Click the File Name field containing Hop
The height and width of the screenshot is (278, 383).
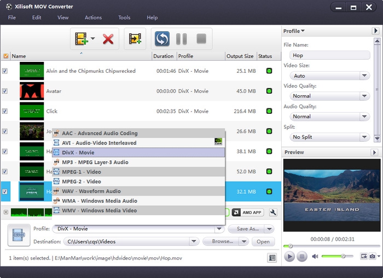329,55
